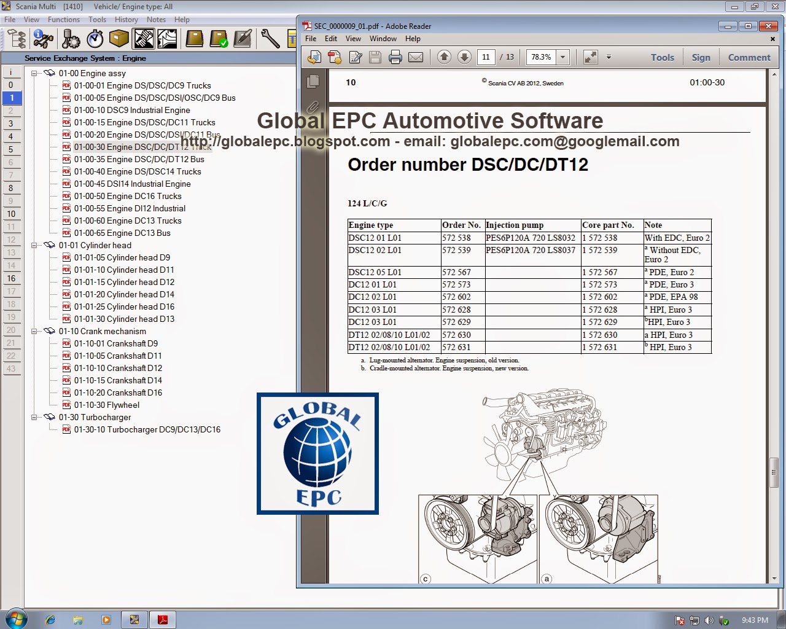This screenshot has width=786, height=629.
Task: Open 01-00-10 DSC9 Industrial Engine
Action: coord(132,110)
